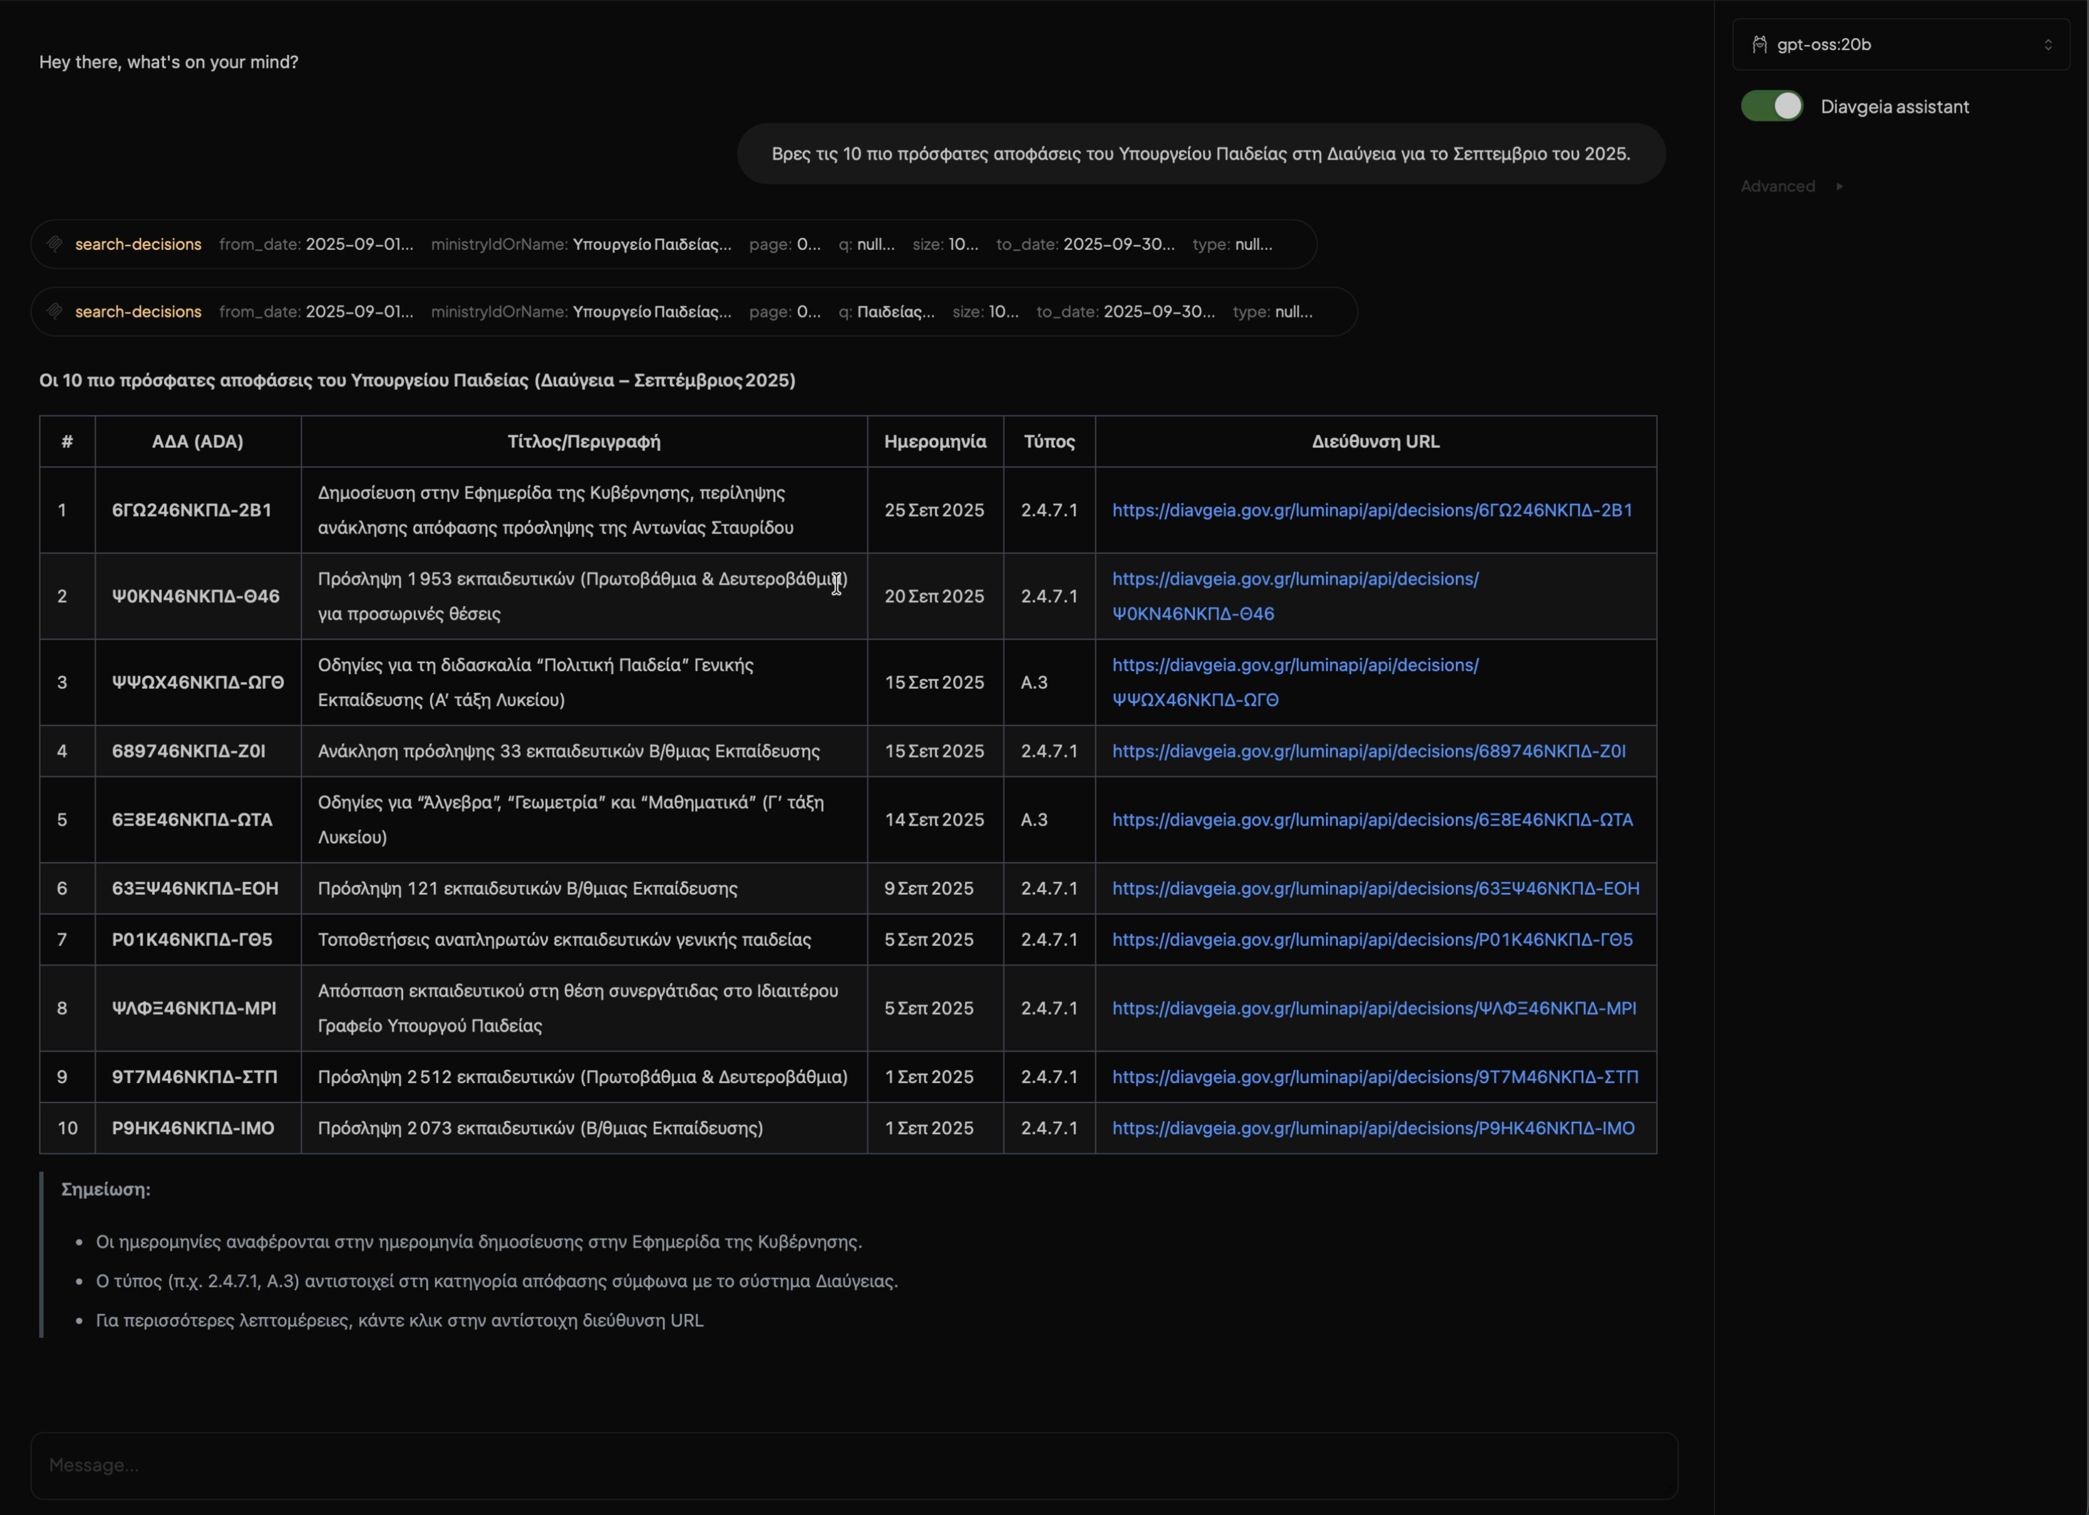
Task: Click the row title about Πολιτική Παιδεία instructions
Action: (535, 682)
